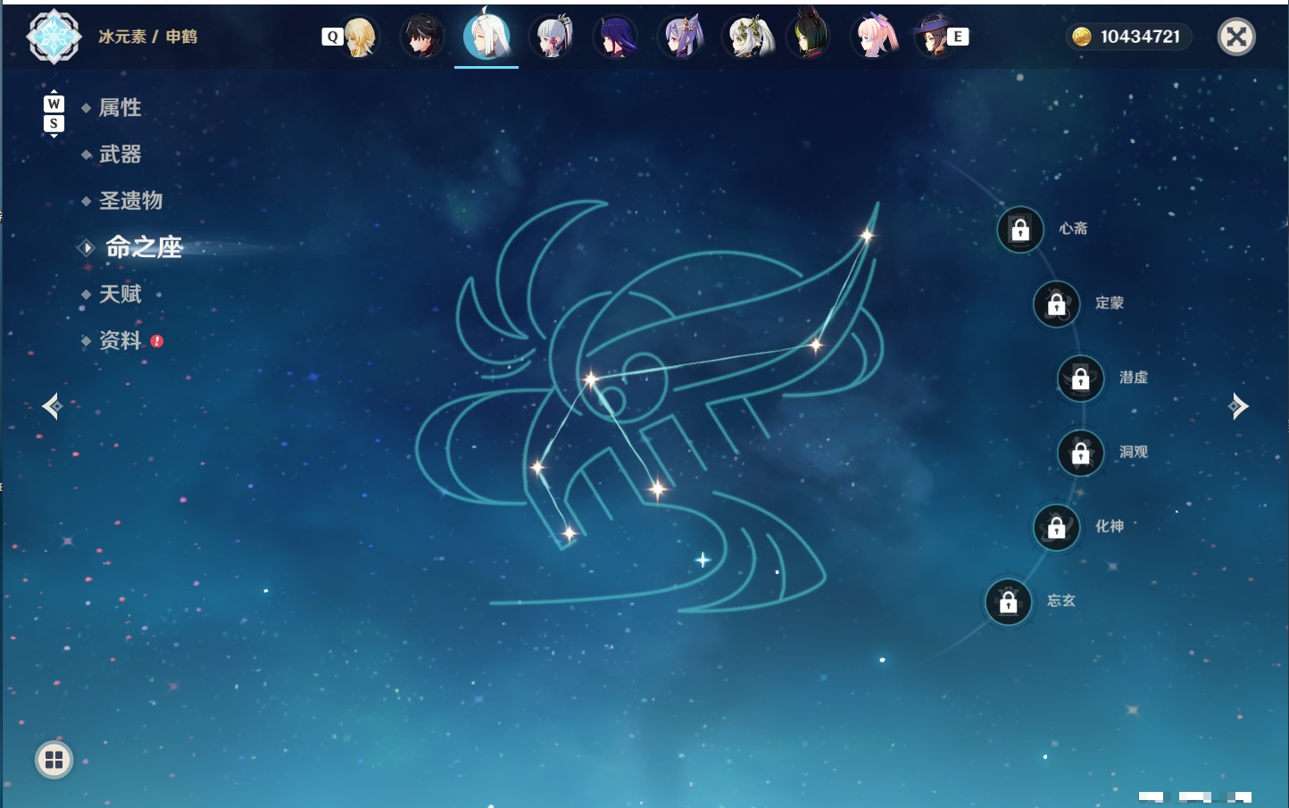Click the 10434721 Mora balance
This screenshot has width=1289, height=808.
1140,37
